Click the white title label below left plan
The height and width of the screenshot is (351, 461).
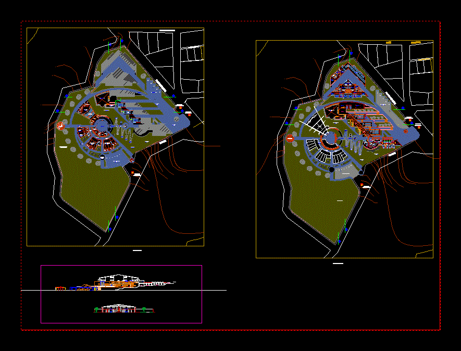pos(138,250)
